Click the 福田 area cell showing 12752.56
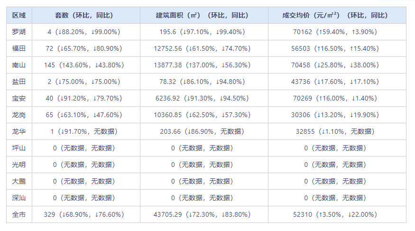 [x=202, y=48]
